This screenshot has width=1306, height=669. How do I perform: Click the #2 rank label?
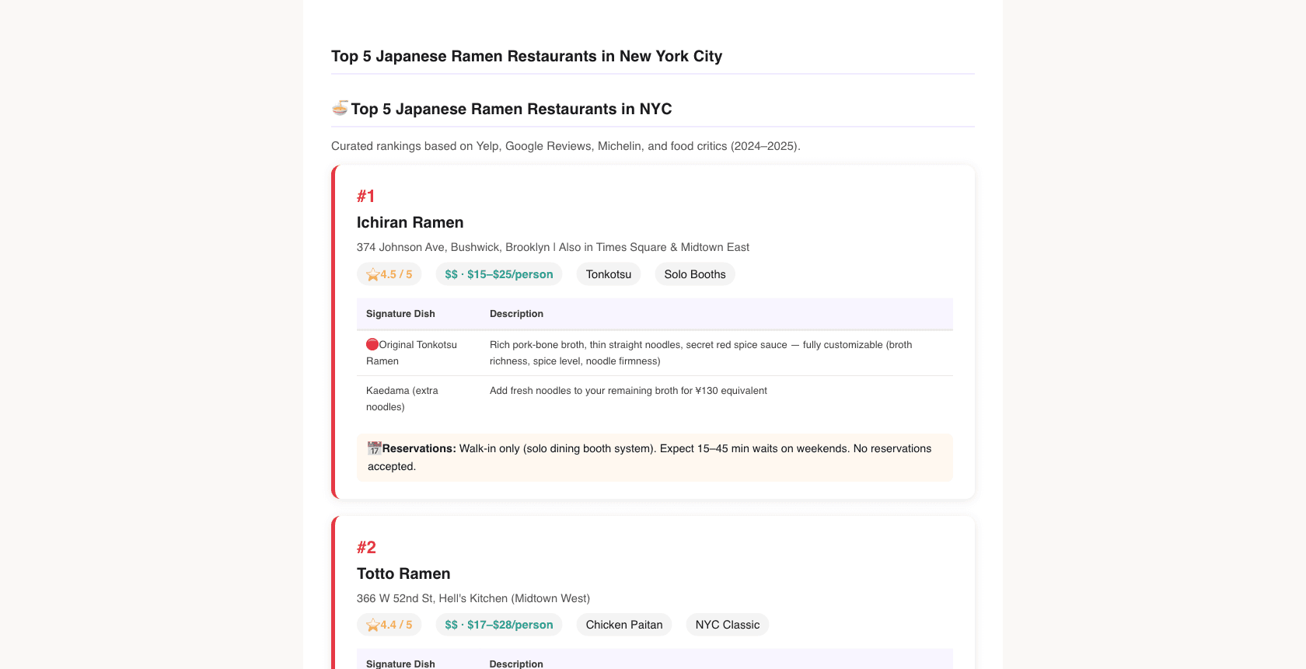point(366,547)
